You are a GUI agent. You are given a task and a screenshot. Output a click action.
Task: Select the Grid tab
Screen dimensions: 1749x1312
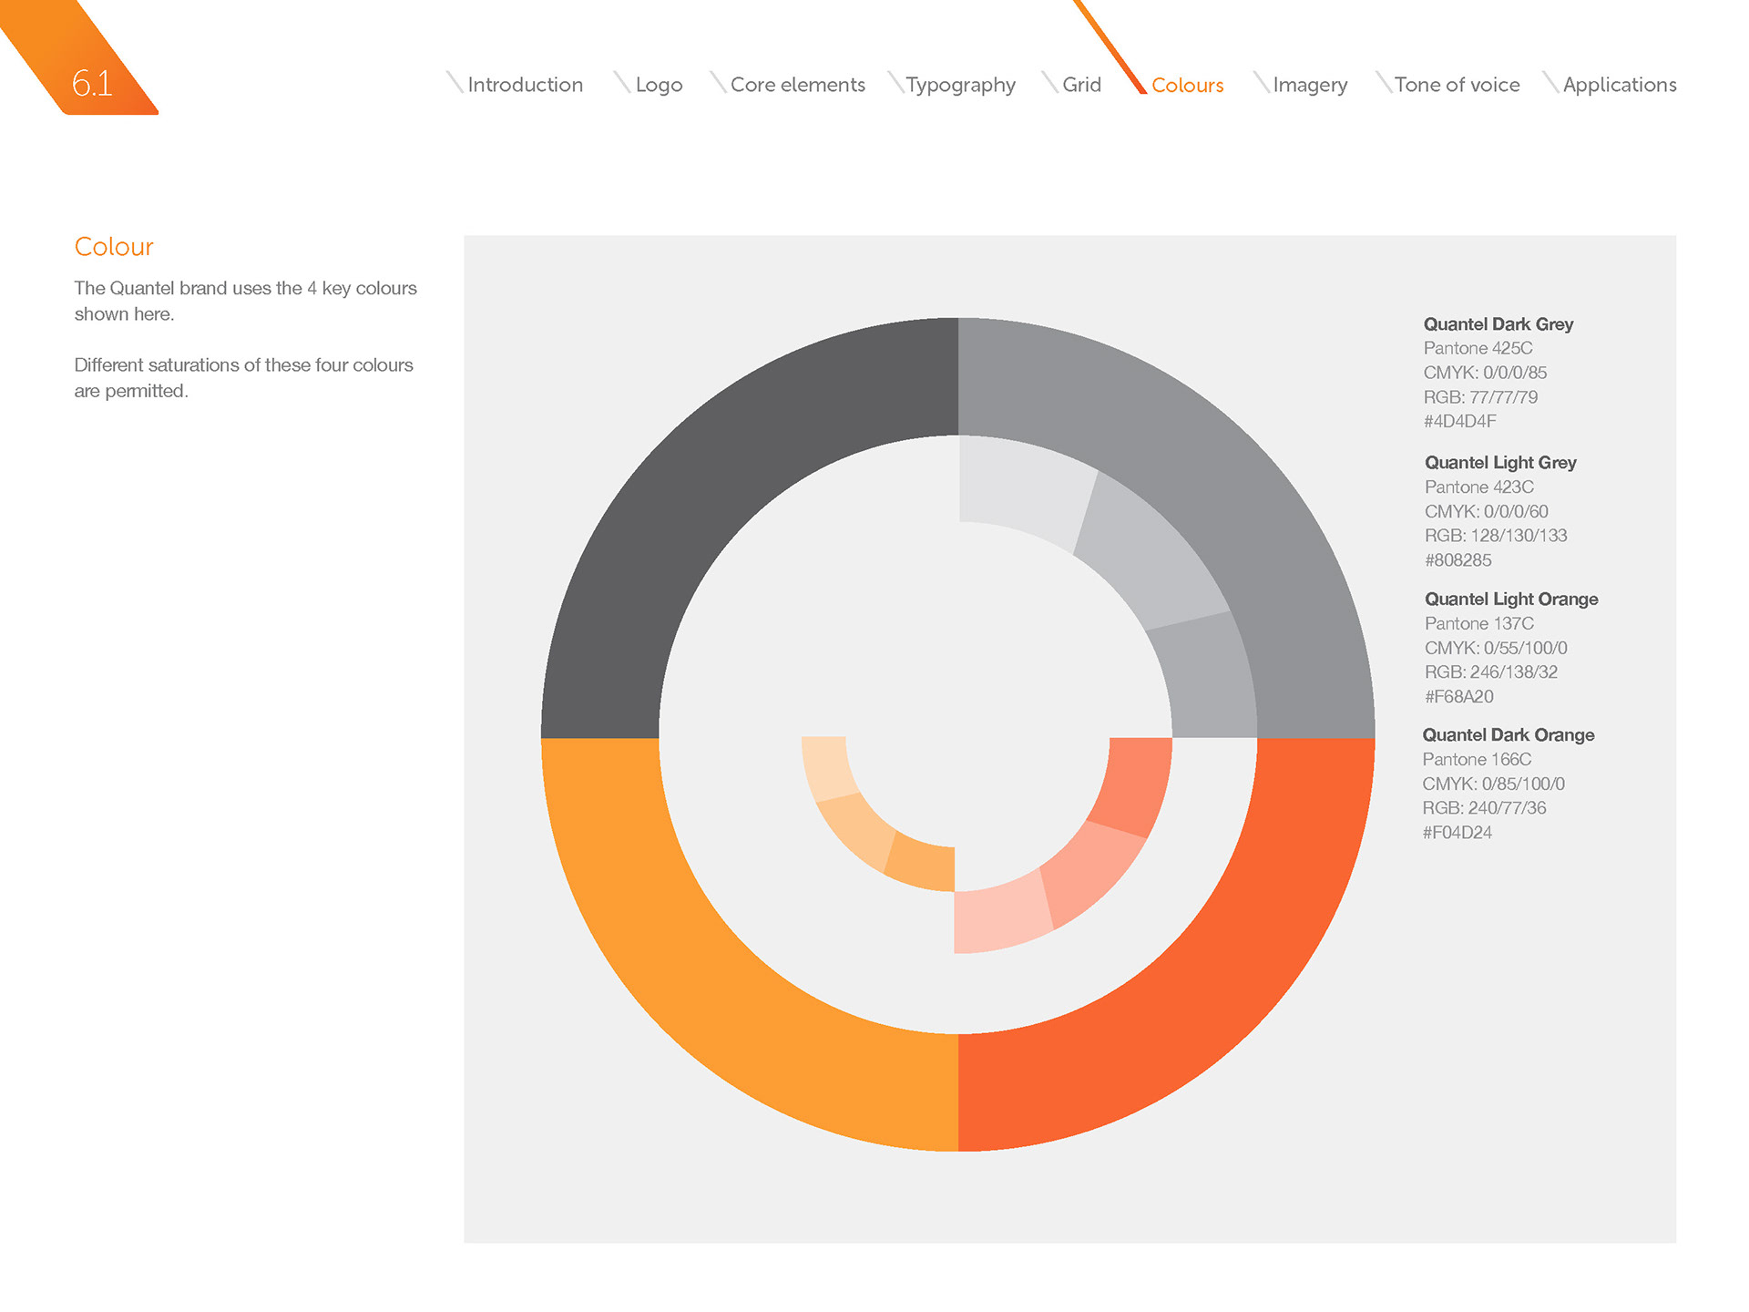pyautogui.click(x=1081, y=85)
